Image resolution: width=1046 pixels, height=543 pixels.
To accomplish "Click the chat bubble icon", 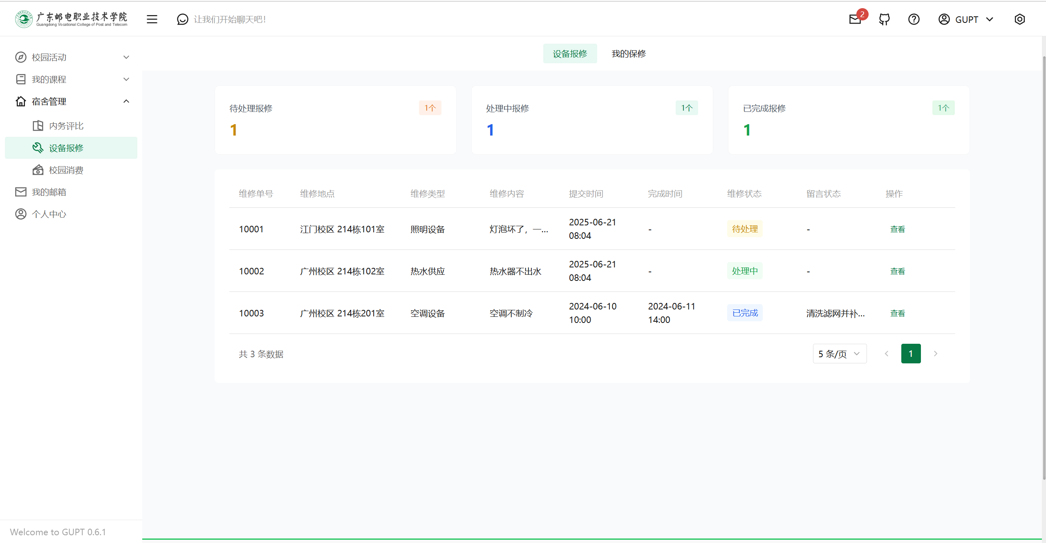I will (x=183, y=19).
